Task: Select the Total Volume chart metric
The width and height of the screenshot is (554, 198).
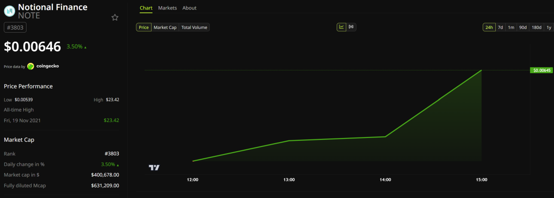Action: coord(194,27)
